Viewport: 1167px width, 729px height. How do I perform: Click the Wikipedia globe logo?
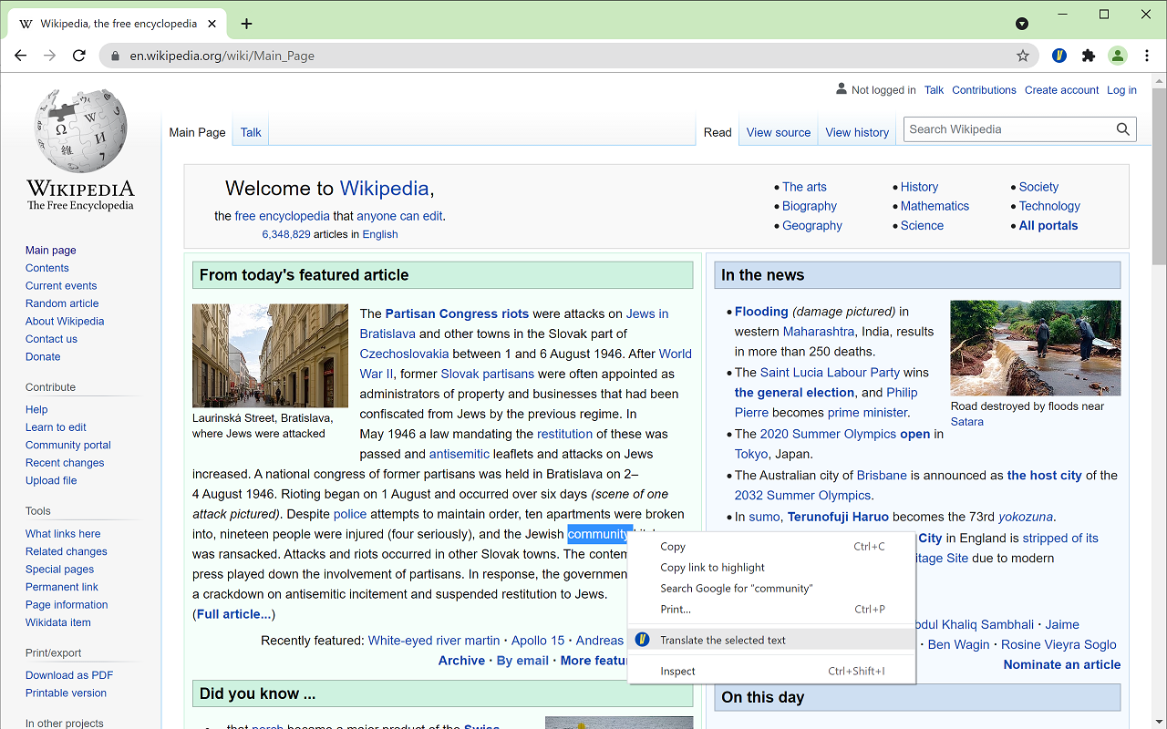[80, 131]
